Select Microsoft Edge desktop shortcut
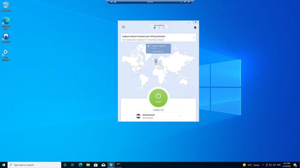This screenshot has width=300, height=168. [6, 23]
